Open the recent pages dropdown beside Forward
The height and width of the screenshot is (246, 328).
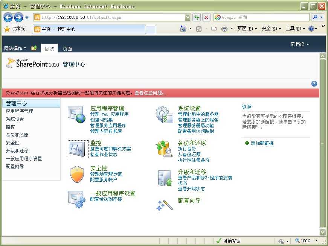point(27,18)
